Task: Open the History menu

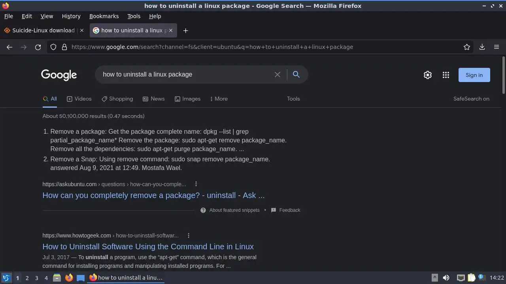Action: (71, 16)
